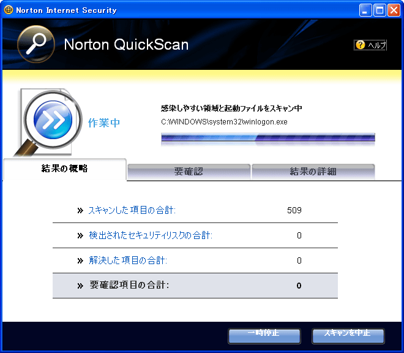Maximize the Norton Internet Security window
404x353 pixels.
point(380,10)
